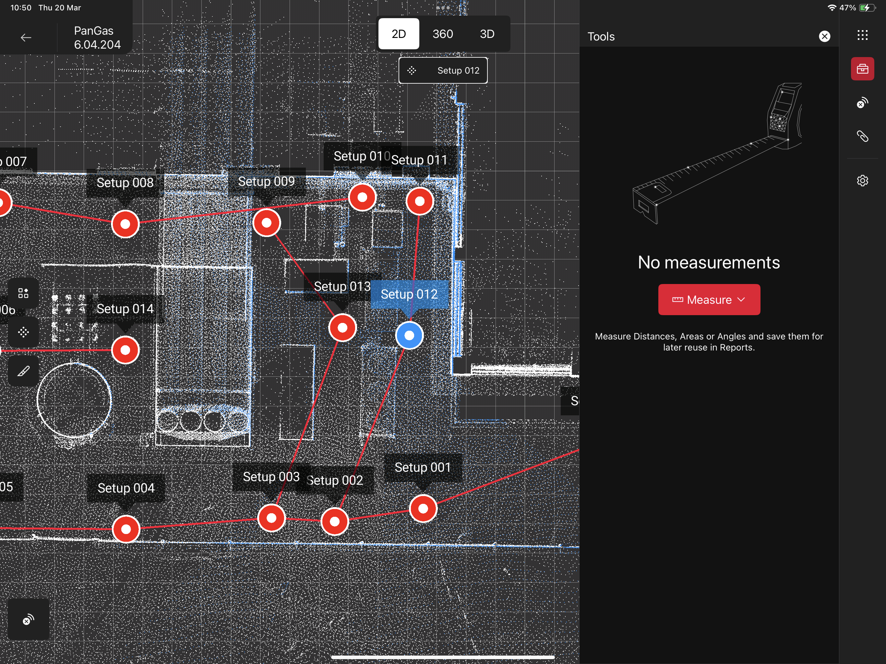Switch to 3D view mode
Screen dimensions: 886x664
point(487,34)
